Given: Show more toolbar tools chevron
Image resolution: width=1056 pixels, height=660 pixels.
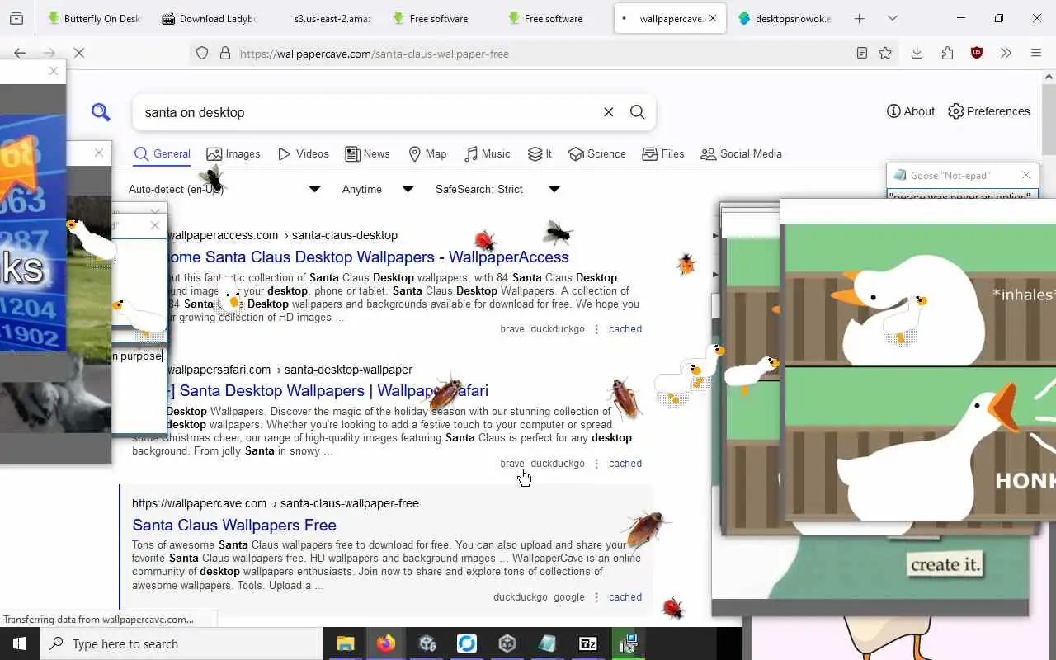Looking at the screenshot, I should pyautogui.click(x=1006, y=53).
